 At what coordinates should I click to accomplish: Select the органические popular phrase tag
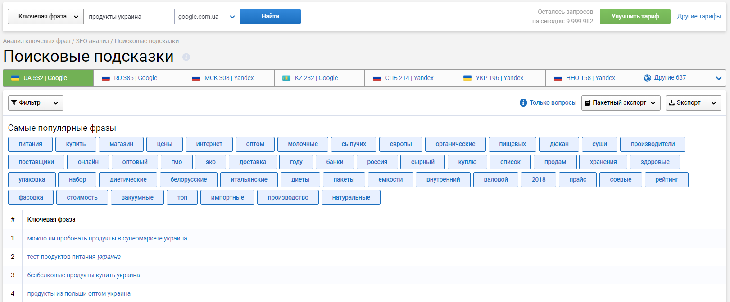455,144
